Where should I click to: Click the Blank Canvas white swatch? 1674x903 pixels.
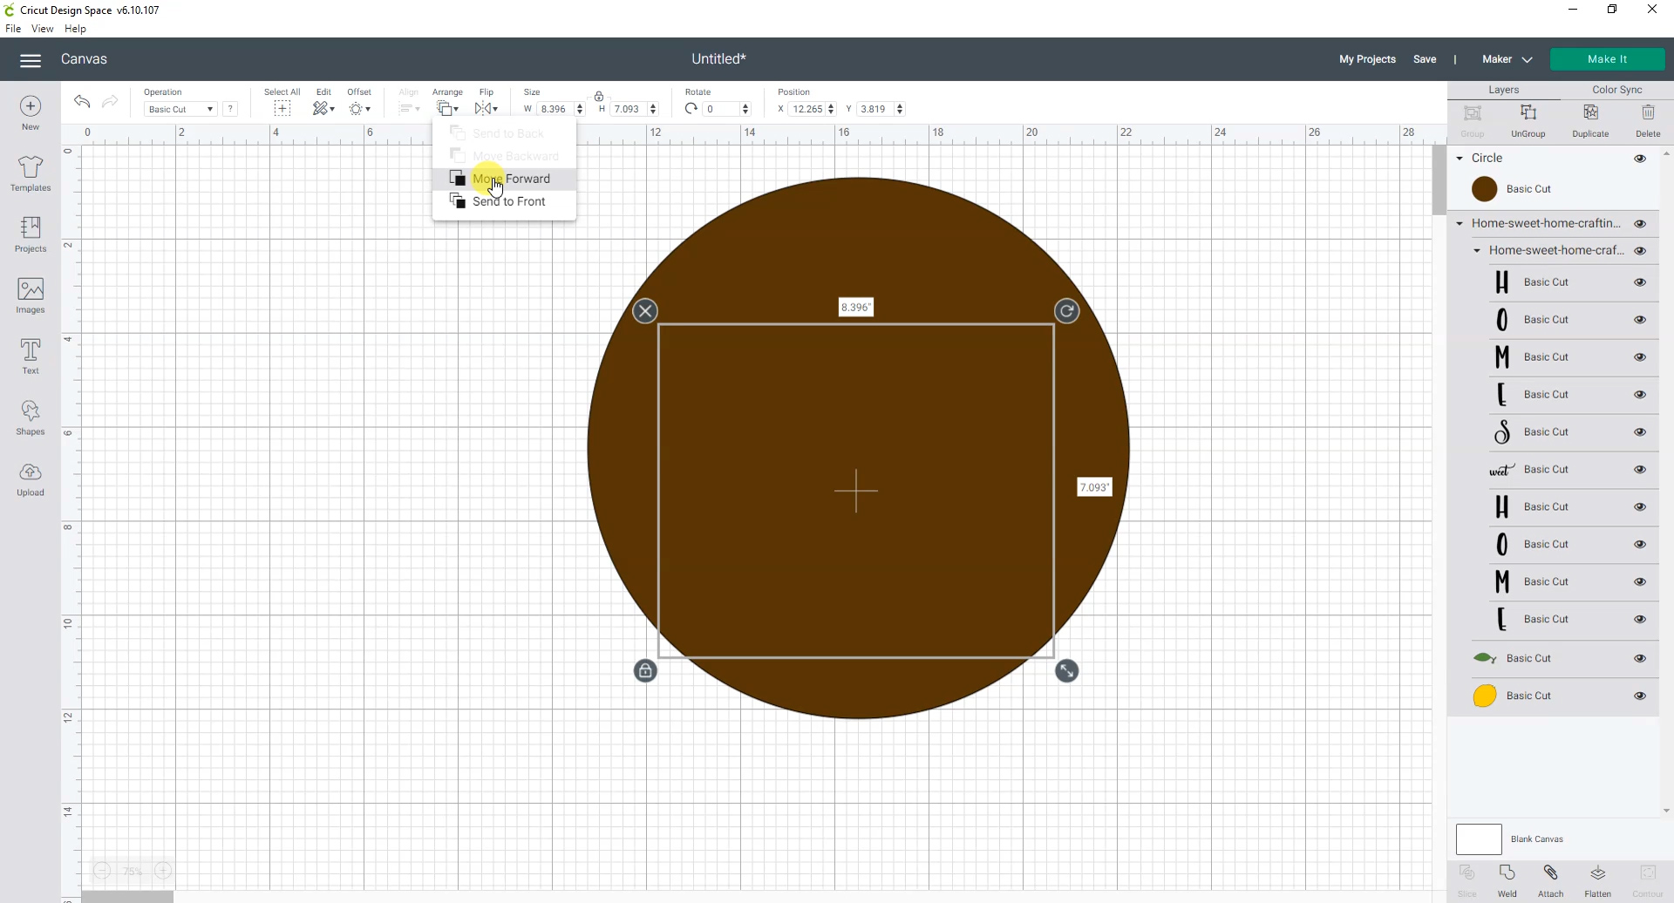pos(1479,839)
